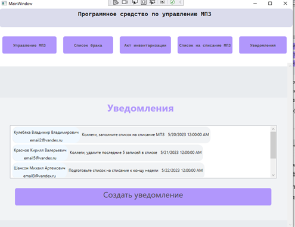Collapse the debug toolbar with chevron
The width and height of the screenshot is (295, 227).
coord(180,2)
